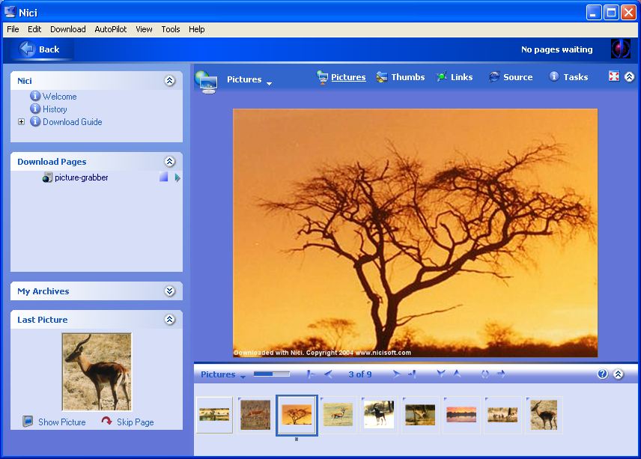Collapse the top viewer toolbar chevron
This screenshot has width=641, height=459.
pyautogui.click(x=629, y=76)
